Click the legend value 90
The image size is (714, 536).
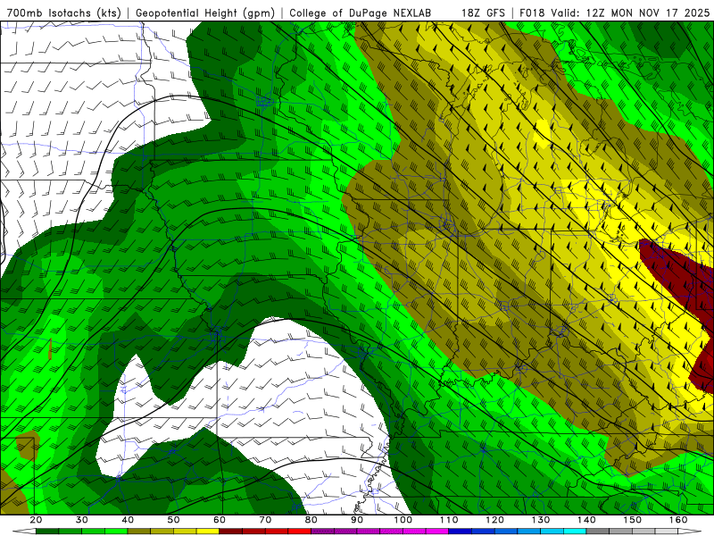tap(357, 520)
